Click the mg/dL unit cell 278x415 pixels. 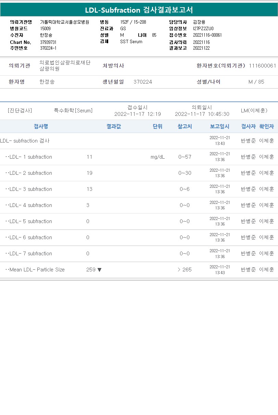click(x=157, y=157)
